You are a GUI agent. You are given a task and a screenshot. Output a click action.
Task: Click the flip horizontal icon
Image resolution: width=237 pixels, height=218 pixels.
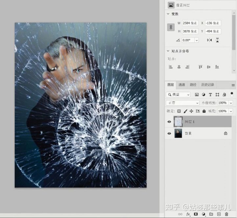(x=209, y=40)
